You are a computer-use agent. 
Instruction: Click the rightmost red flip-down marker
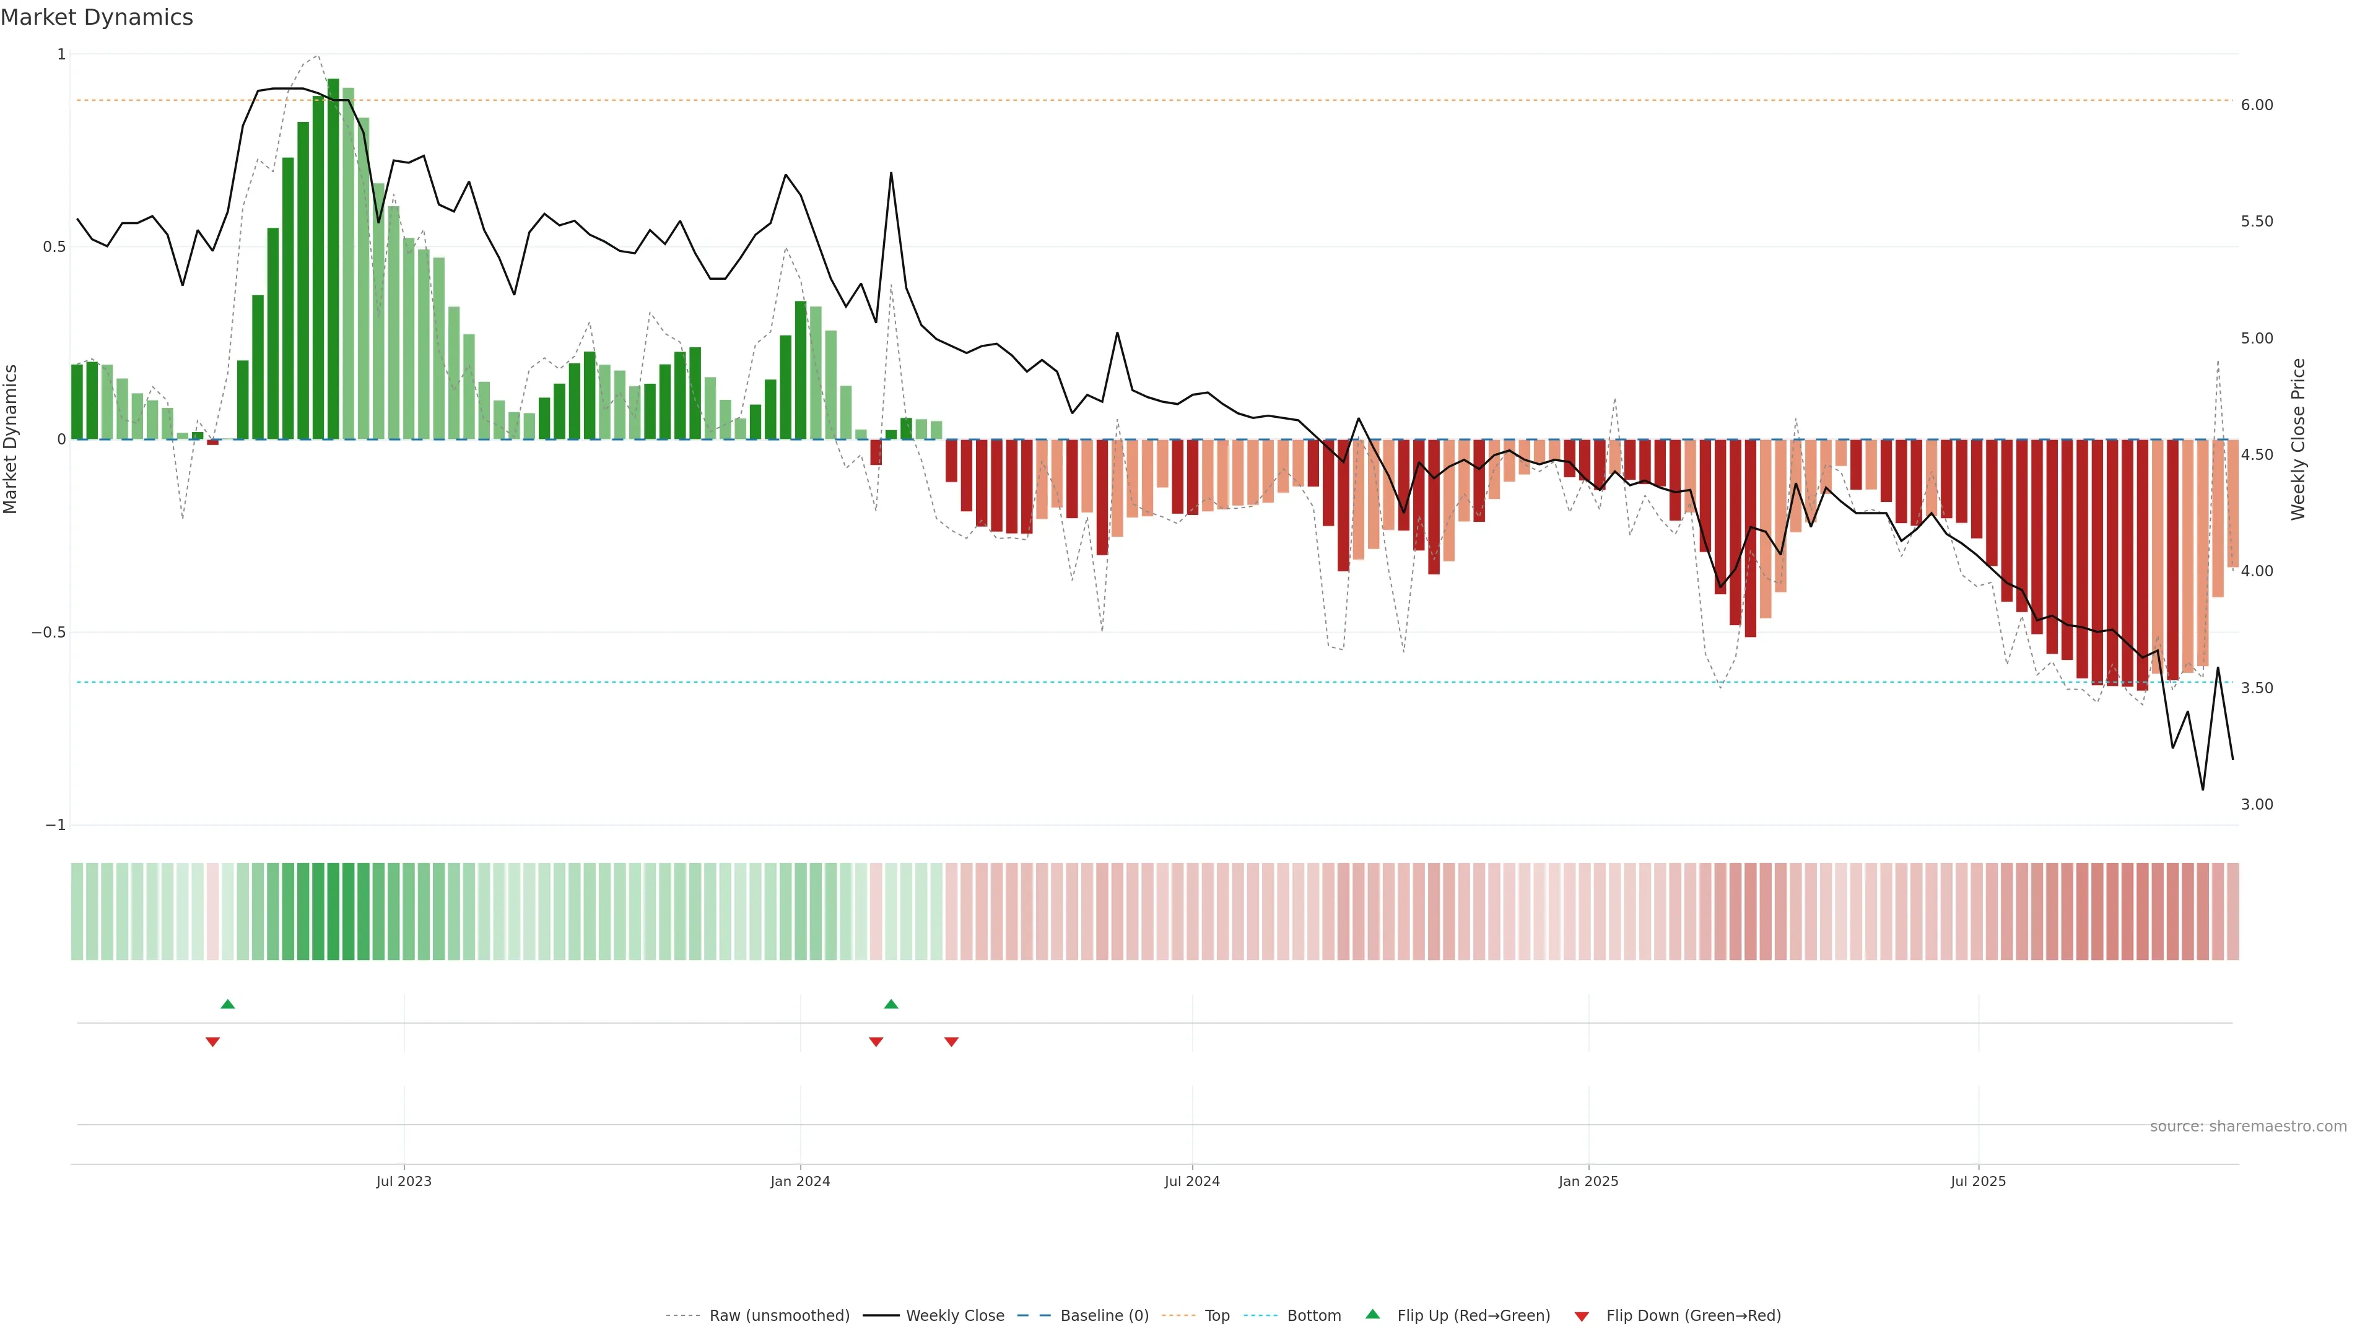tap(952, 1042)
